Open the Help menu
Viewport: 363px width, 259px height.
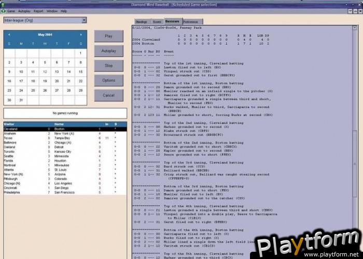pos(64,11)
